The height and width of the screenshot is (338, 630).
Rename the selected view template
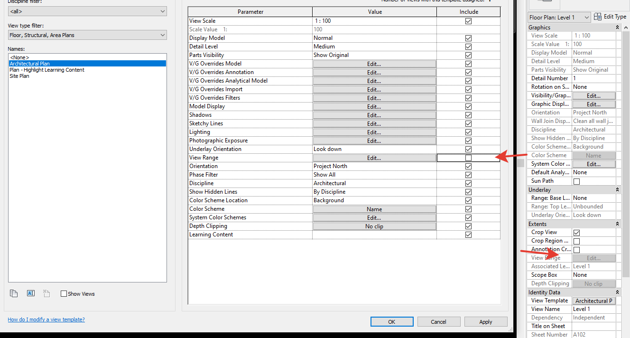click(x=30, y=293)
